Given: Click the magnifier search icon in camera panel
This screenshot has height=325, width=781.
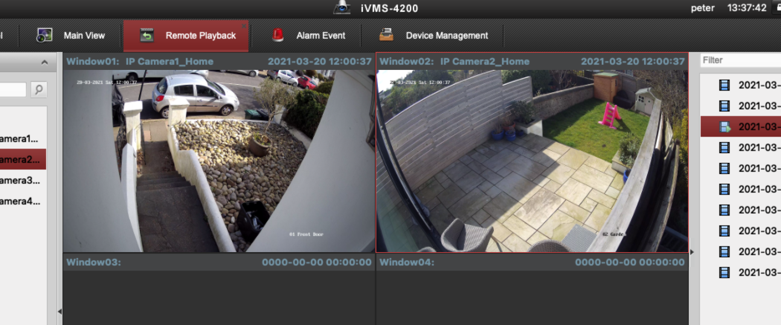Looking at the screenshot, I should (39, 90).
